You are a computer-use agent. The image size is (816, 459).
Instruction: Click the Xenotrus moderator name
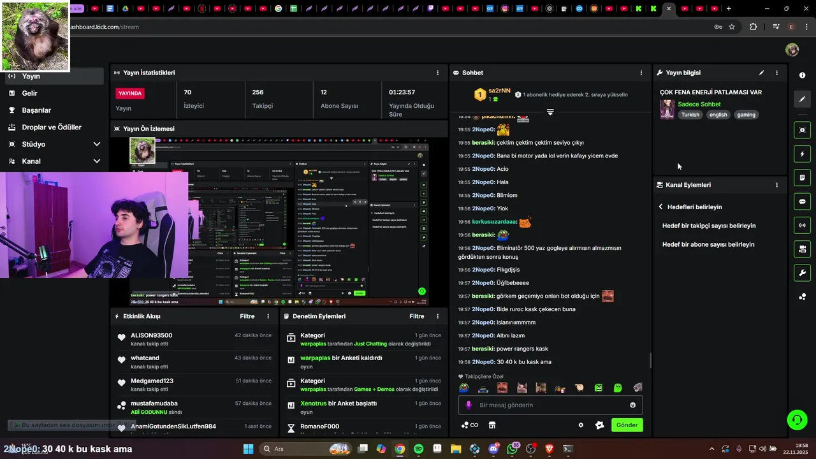pos(313,404)
